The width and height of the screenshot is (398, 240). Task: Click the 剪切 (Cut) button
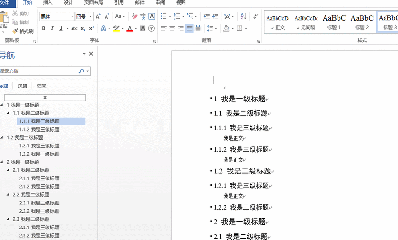tap(21, 13)
